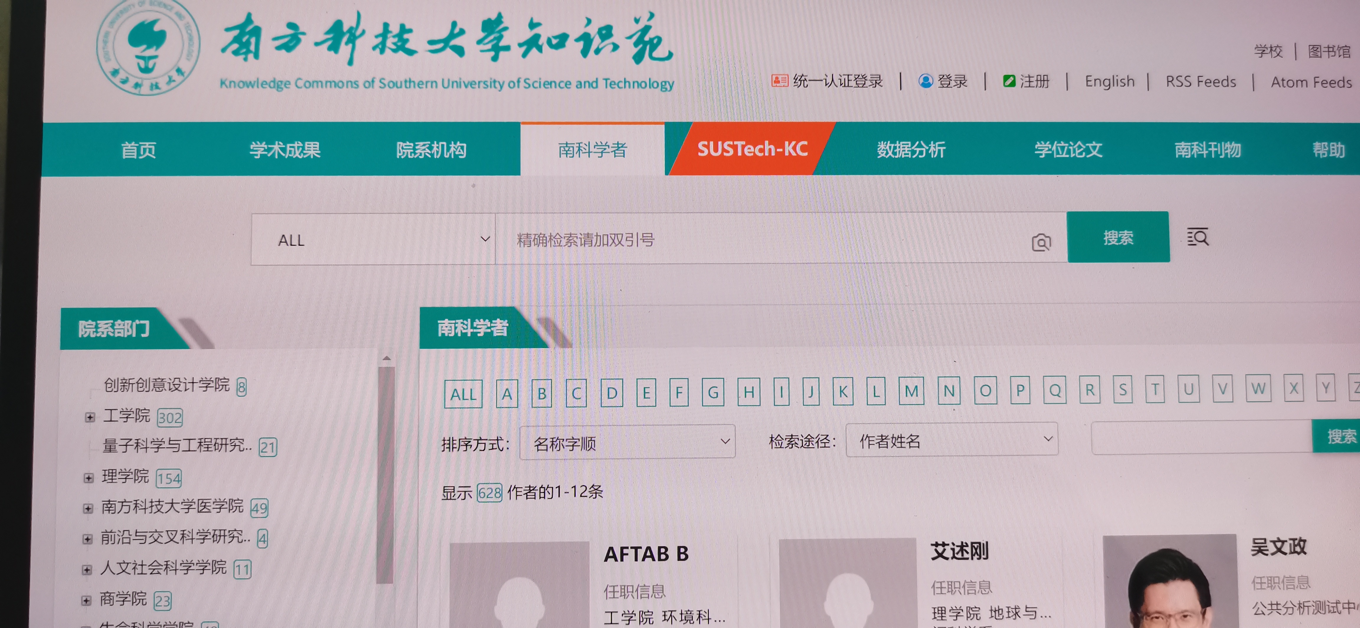This screenshot has width=1360, height=628.
Task: Click AFTAB B placeholder avatar
Action: 519,585
